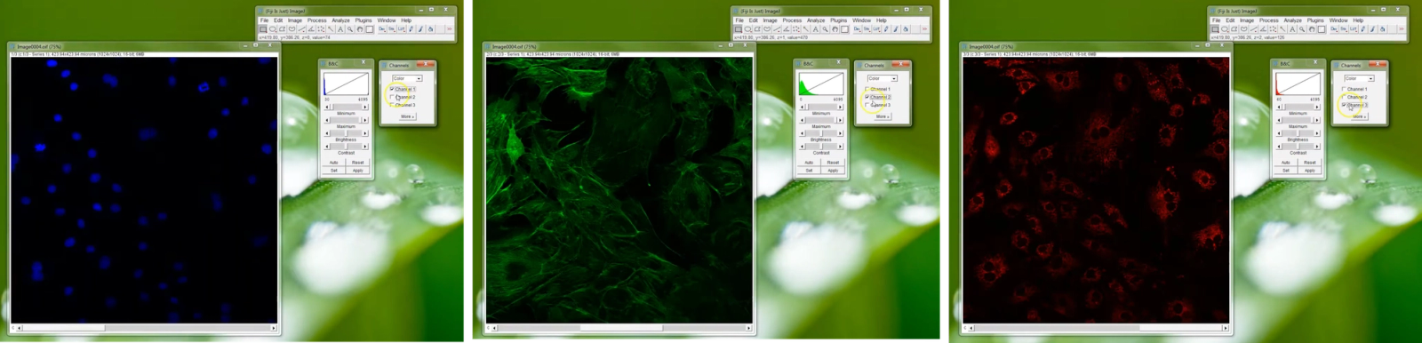Screen dimensions: 1422x343
Task: Click Apply button in red-image panel B&C window
Action: (1310, 171)
